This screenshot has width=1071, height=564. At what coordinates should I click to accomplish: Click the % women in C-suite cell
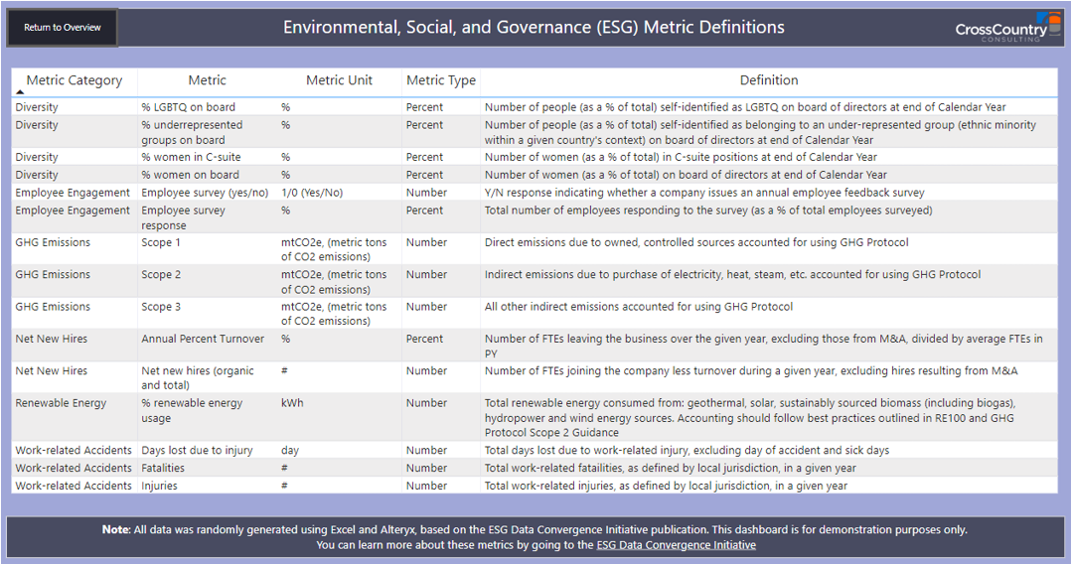(x=191, y=157)
